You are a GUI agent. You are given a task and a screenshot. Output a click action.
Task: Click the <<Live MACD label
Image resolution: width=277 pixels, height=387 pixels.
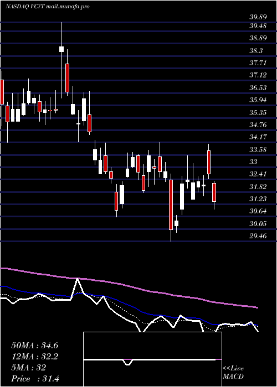[233, 373]
